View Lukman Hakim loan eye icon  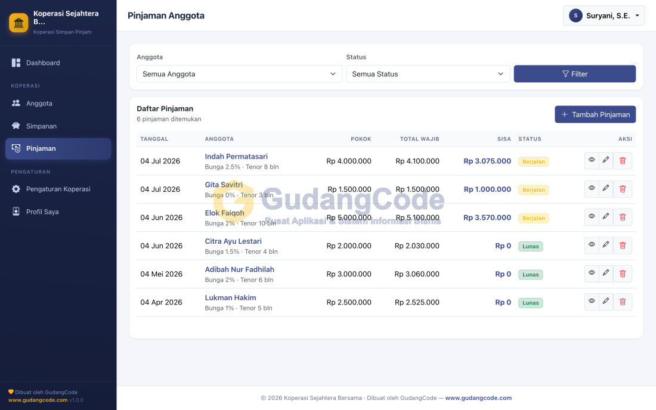coord(592,302)
